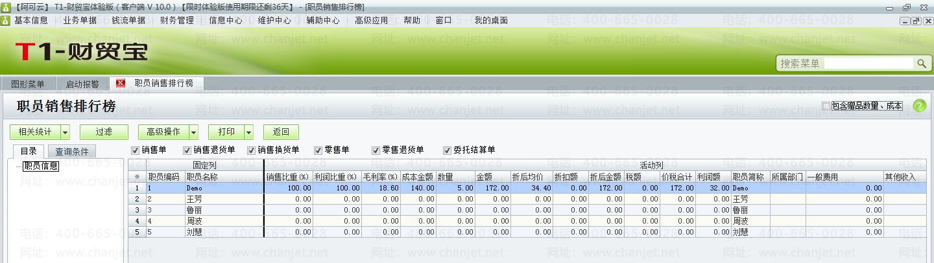Switch to the 目录 tab
This screenshot has height=263, width=934.
(29, 152)
